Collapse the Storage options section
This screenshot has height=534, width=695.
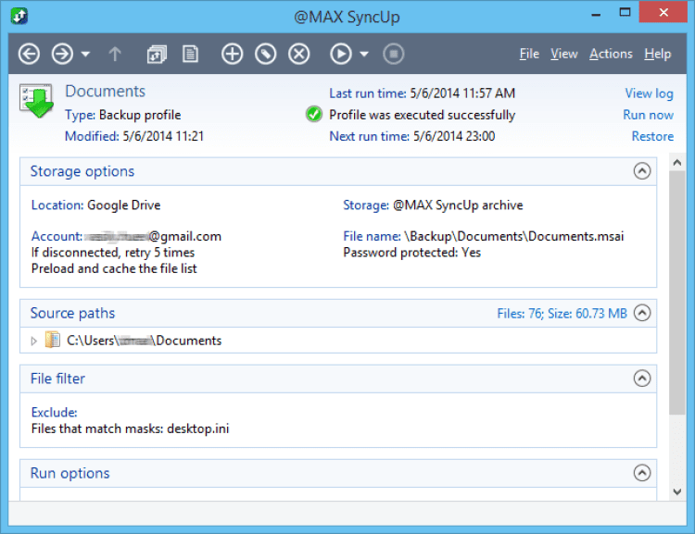tap(642, 171)
